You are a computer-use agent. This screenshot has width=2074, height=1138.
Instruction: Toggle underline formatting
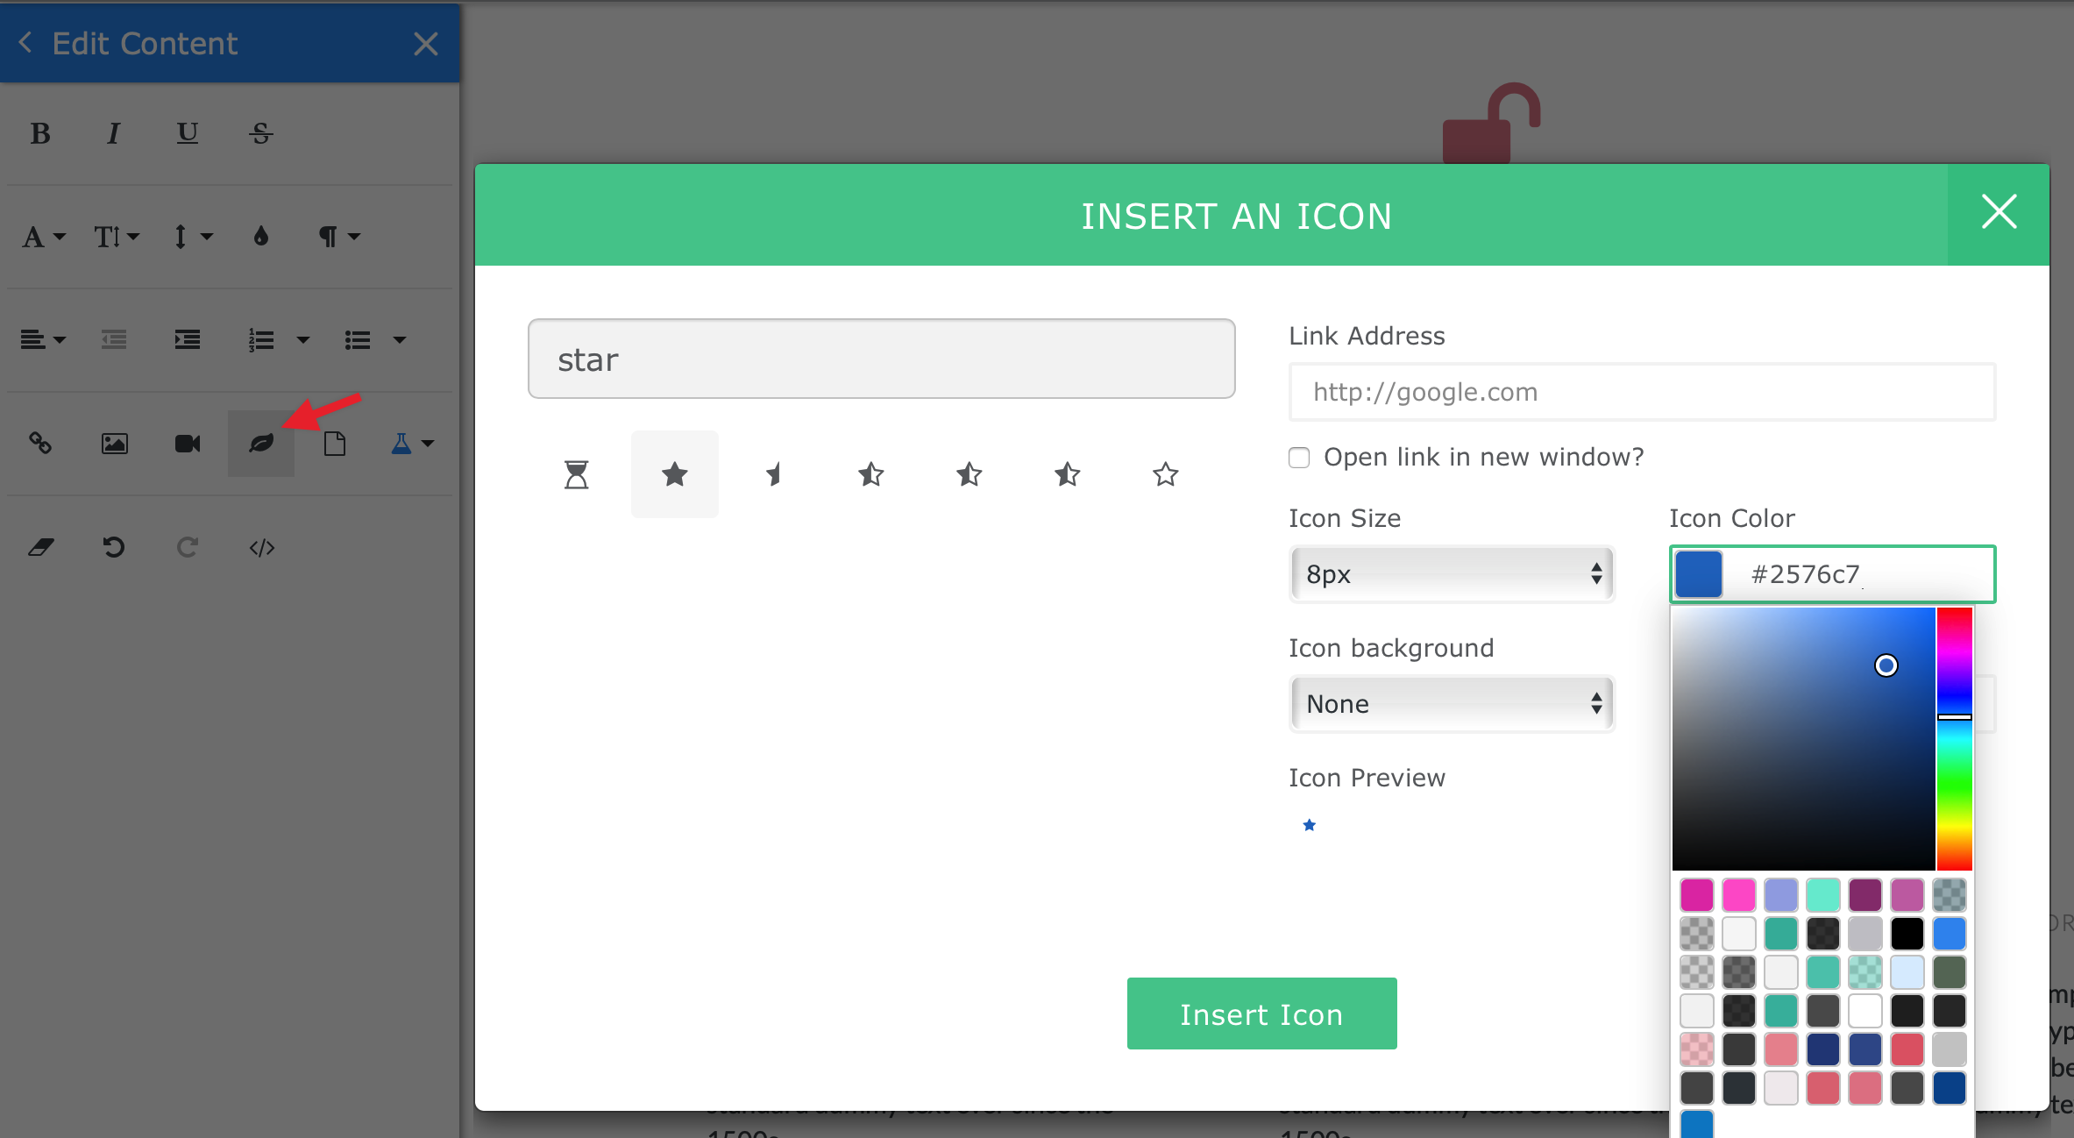click(x=187, y=133)
